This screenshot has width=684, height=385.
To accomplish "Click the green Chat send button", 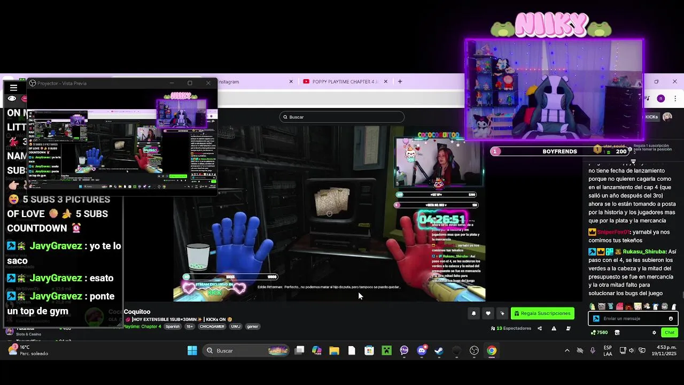I will [x=670, y=333].
